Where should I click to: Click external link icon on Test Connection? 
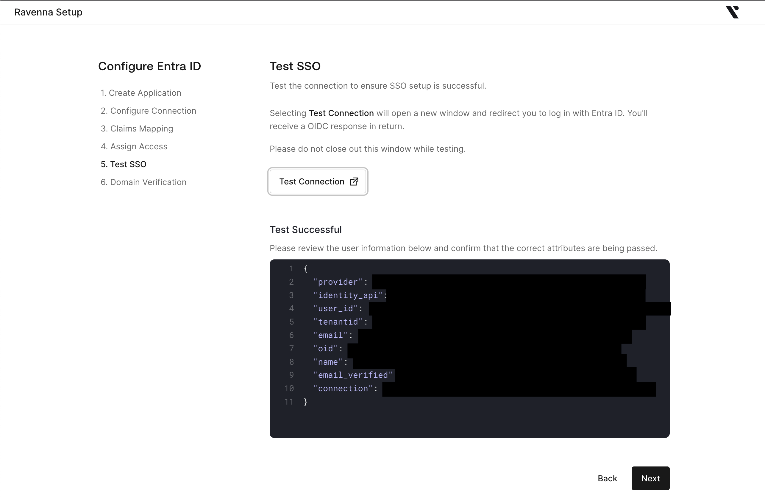(x=354, y=181)
